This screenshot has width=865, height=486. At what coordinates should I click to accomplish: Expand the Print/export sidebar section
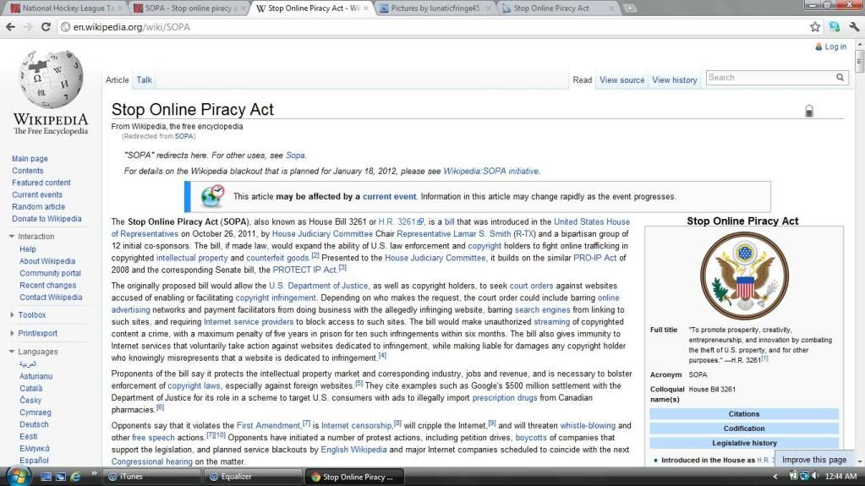click(x=12, y=333)
